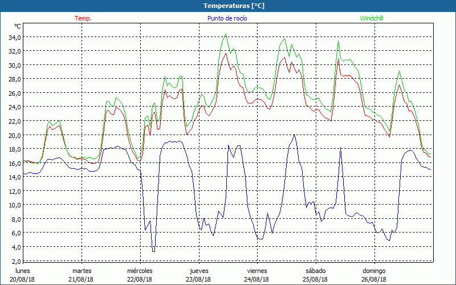Select the blue 'Punto de rocío' legend label
Viewport: 456px width, 285px height.
227,18
